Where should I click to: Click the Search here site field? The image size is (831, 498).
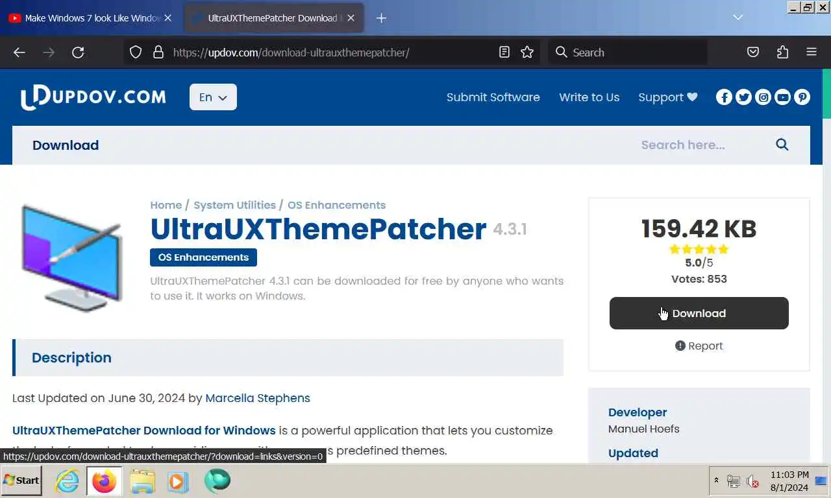coord(698,145)
